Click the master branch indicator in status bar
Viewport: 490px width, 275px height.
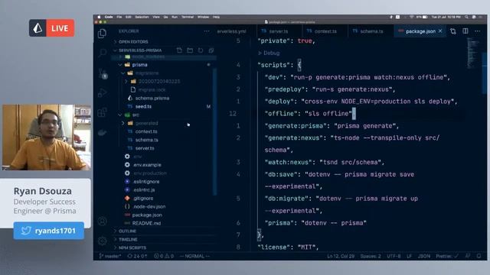pyautogui.click(x=110, y=257)
